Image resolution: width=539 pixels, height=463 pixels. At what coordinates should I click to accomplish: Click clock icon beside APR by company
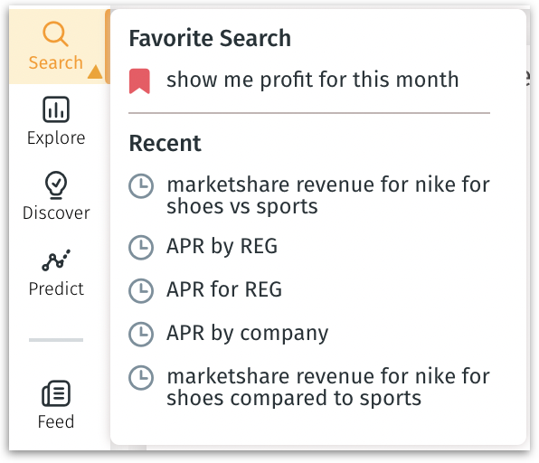[x=141, y=334]
